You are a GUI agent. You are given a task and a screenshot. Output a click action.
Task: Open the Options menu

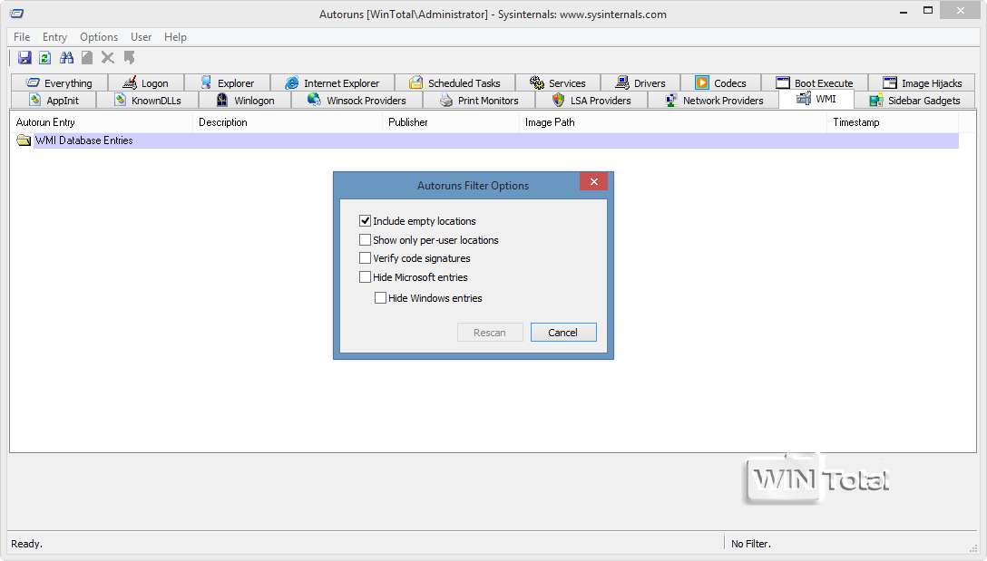click(x=99, y=37)
